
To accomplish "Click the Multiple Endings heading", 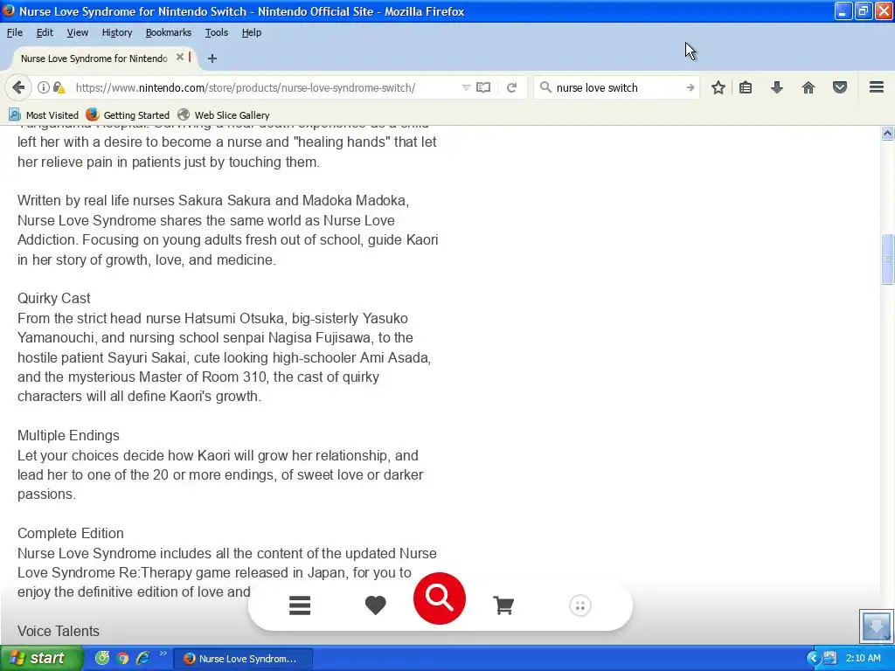I will [68, 435].
